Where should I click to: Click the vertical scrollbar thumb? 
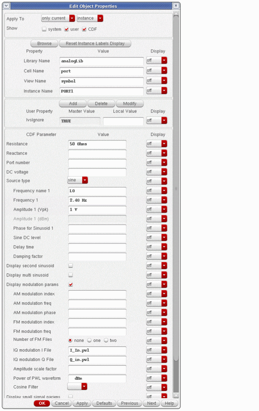tap(176, 189)
